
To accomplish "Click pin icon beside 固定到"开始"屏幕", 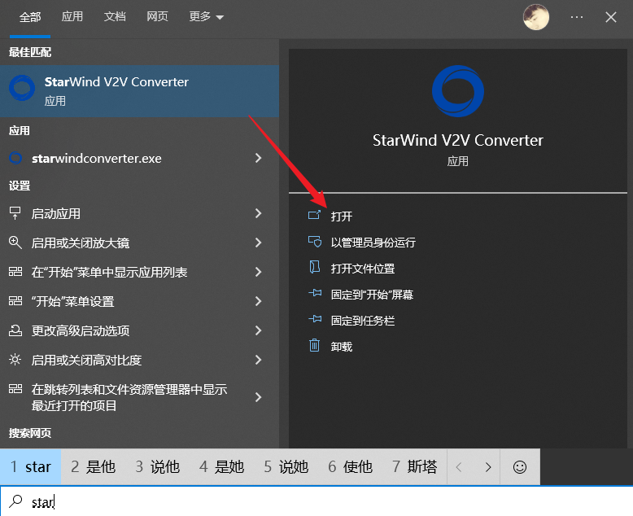I will (315, 293).
